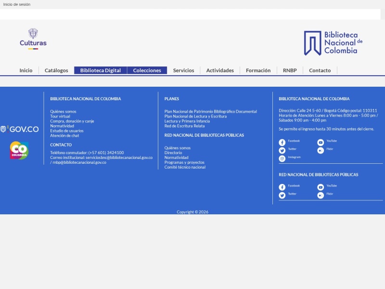This screenshot has width=385, height=289.
Task: Open the Red Nacional YouTube icon
Action: [321, 187]
